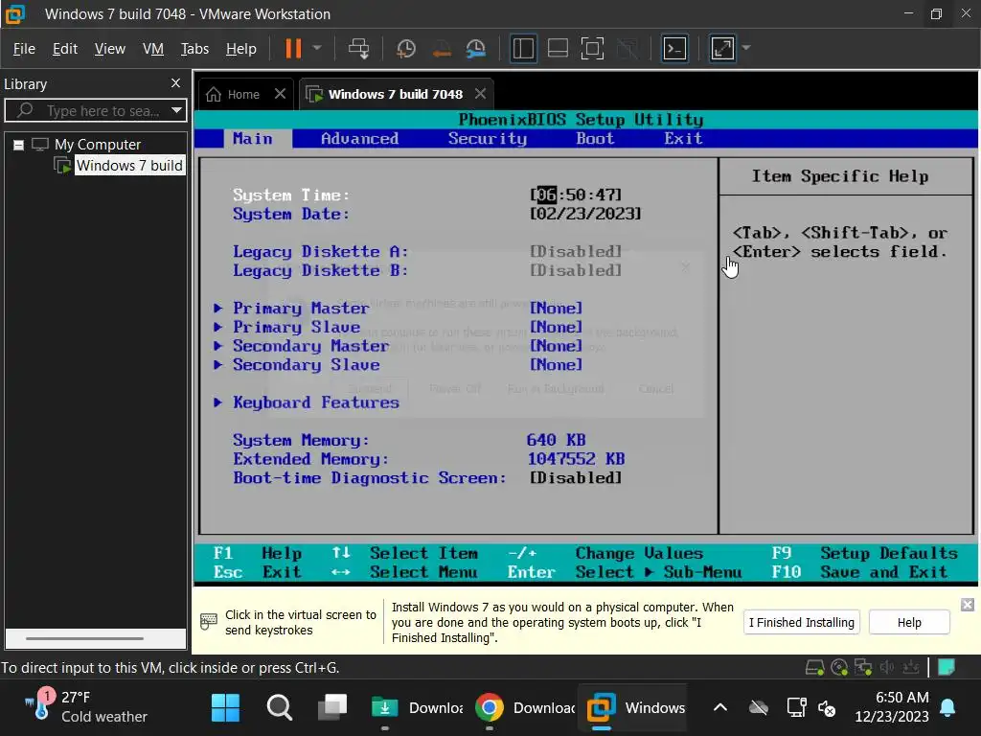The width and height of the screenshot is (981, 736).
Task: Click the hard disk device status icon
Action: pyautogui.click(x=814, y=668)
